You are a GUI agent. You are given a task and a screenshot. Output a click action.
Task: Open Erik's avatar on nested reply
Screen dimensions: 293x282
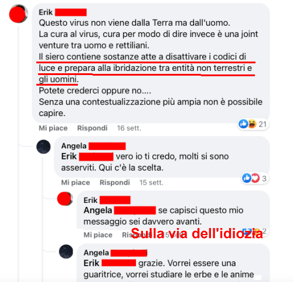[x=65, y=199]
